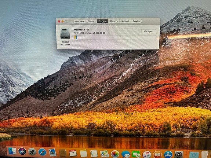The height and width of the screenshot is (158, 211).
Task: Go to the Service tab
Action: tap(136, 21)
